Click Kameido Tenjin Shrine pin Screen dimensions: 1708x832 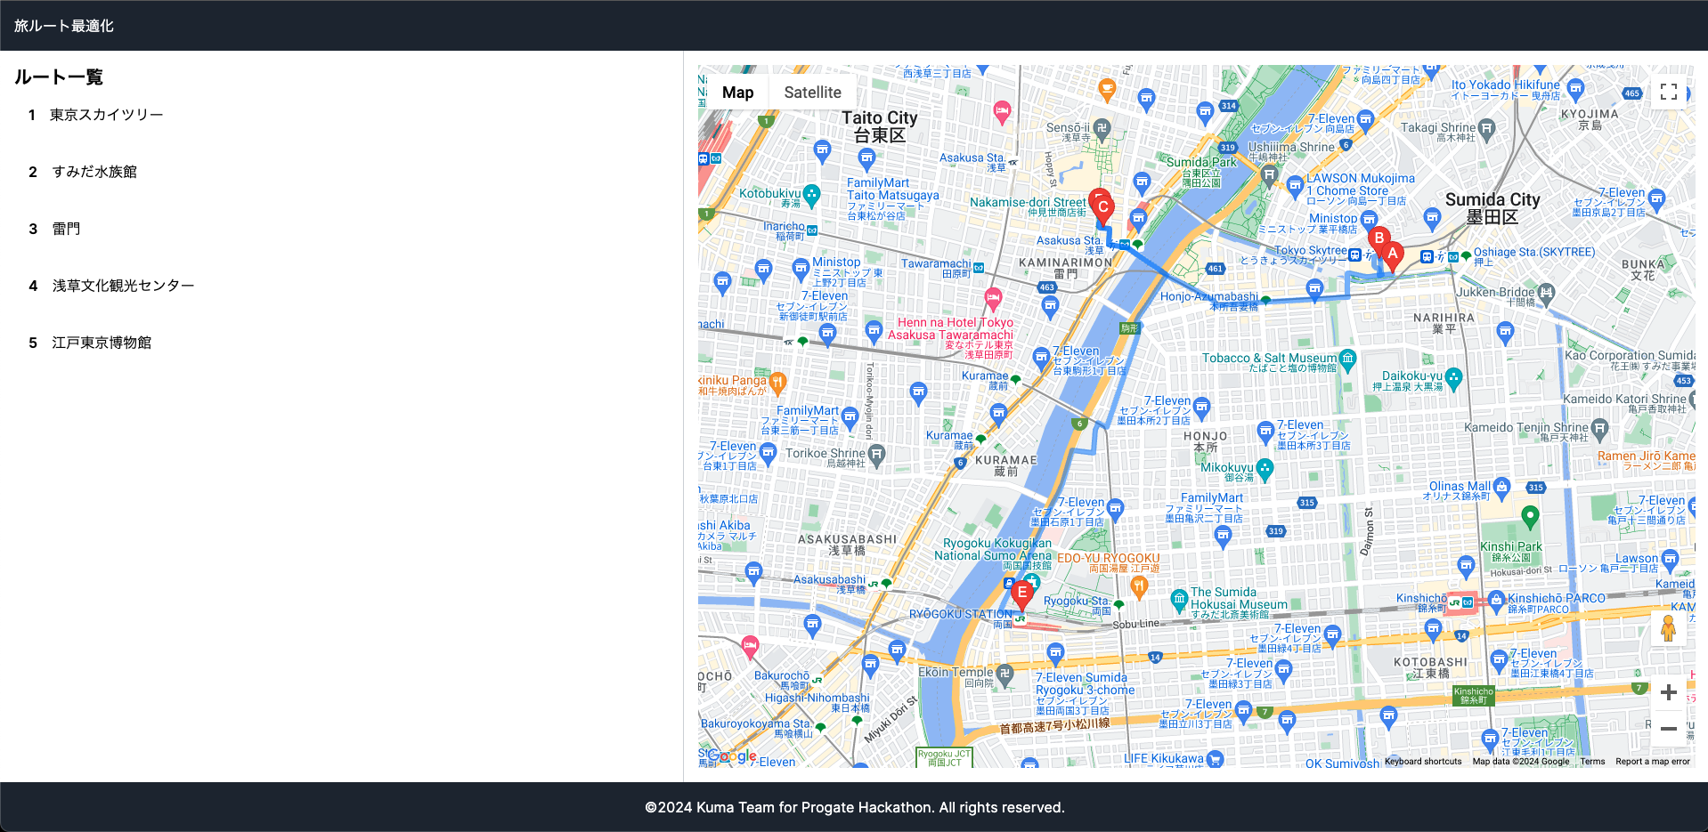[1600, 428]
